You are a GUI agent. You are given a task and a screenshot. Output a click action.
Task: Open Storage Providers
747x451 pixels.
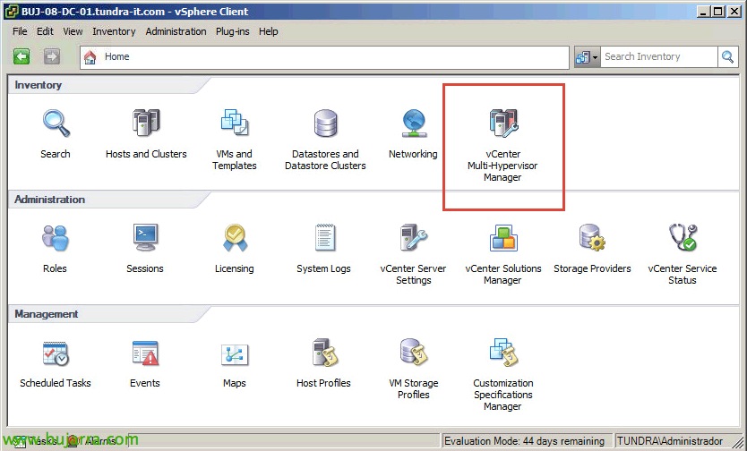[592, 237]
